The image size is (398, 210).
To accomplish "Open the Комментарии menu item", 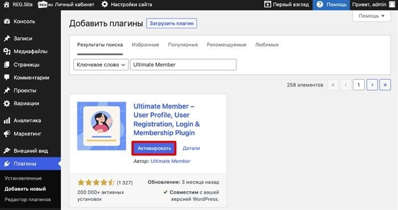I will pyautogui.click(x=31, y=78).
